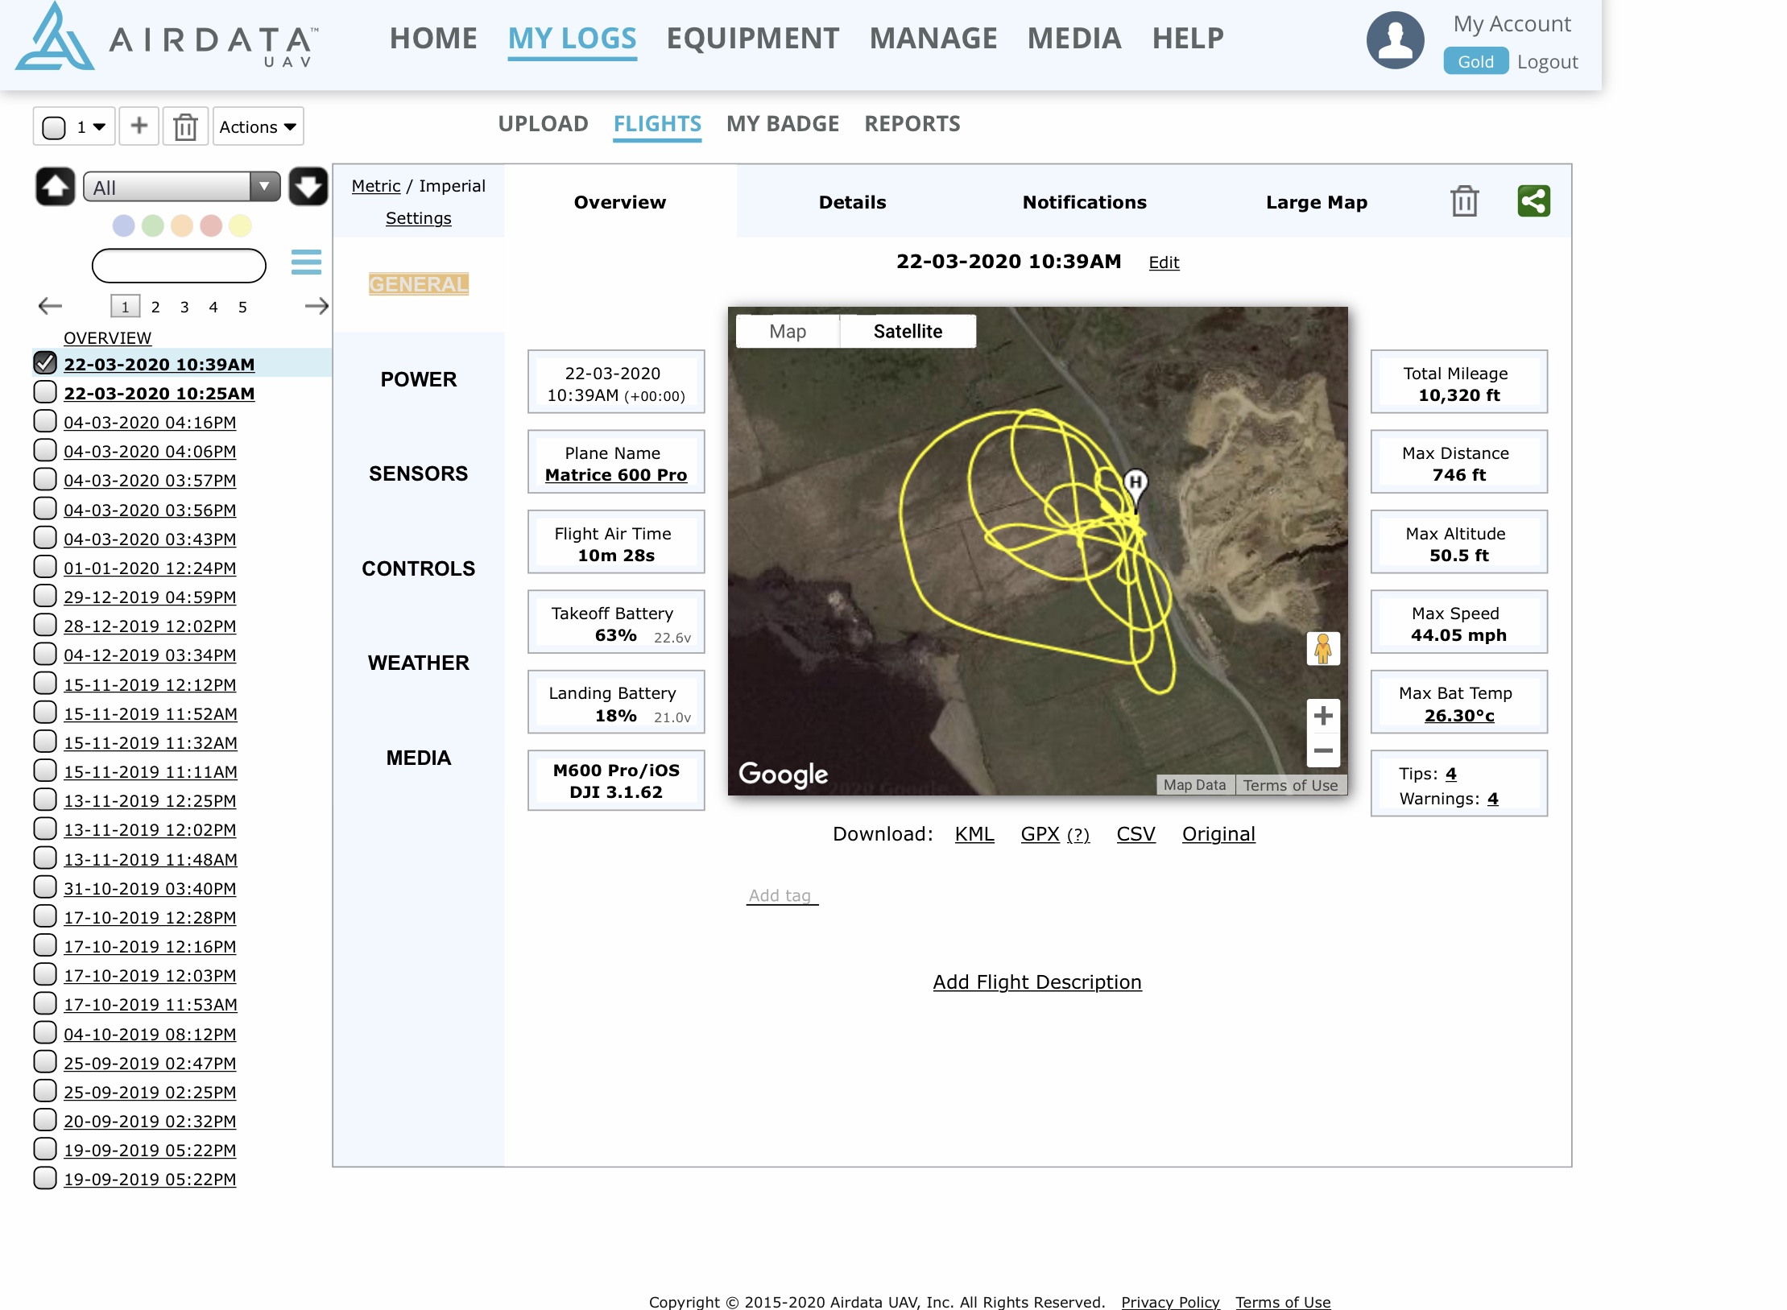The height and width of the screenshot is (1310, 1787).
Task: Click the user account avatar icon
Action: click(1395, 40)
